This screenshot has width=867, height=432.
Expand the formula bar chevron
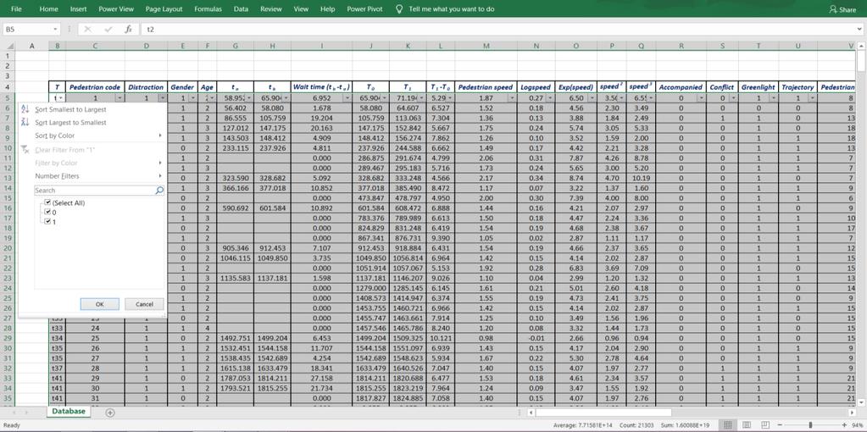(859, 30)
